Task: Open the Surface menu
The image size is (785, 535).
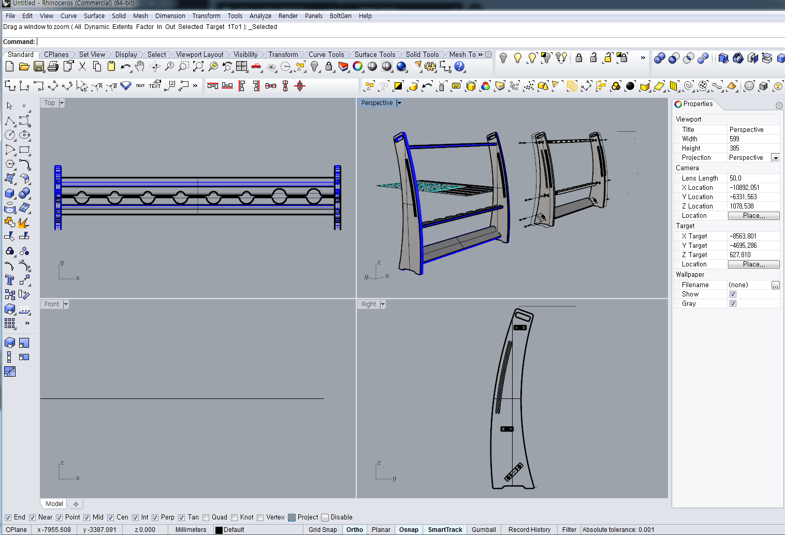Action: [94, 16]
